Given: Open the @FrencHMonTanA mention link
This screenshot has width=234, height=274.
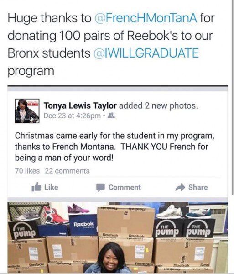Looking at the screenshot, I should 146,18.
